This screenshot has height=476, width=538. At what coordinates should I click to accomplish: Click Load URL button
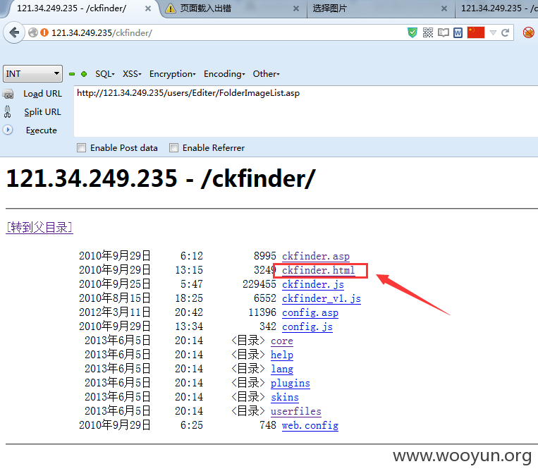42,94
